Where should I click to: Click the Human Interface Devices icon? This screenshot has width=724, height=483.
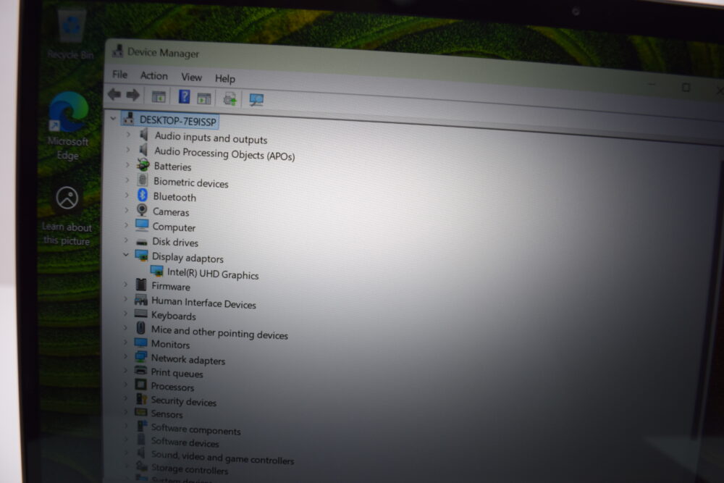click(141, 299)
